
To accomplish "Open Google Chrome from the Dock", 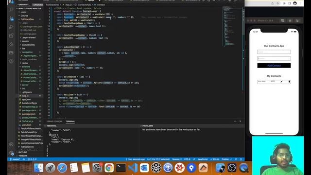I will click(x=109, y=168).
